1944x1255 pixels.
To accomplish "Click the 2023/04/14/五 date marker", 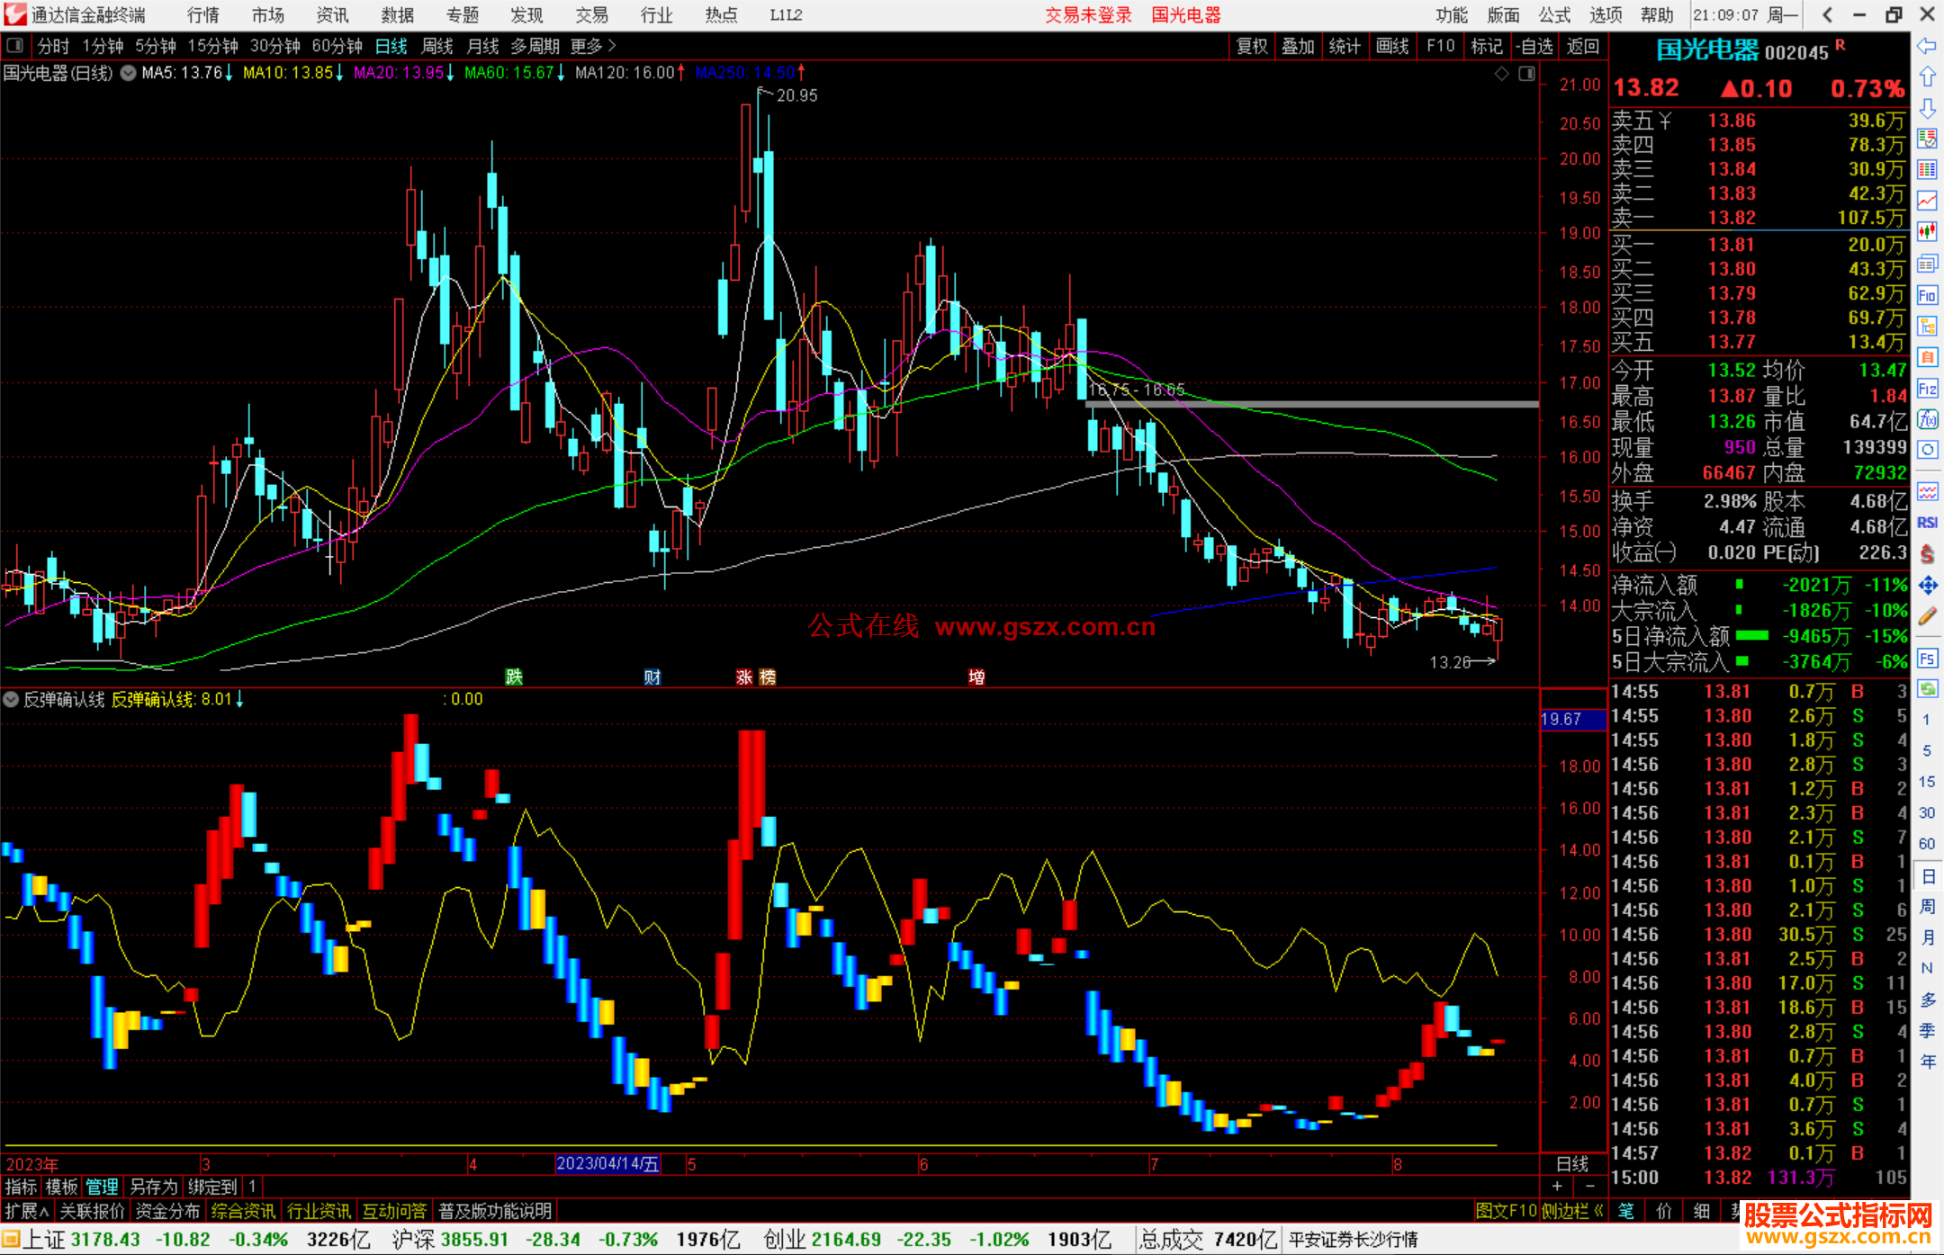I will click(x=608, y=1164).
